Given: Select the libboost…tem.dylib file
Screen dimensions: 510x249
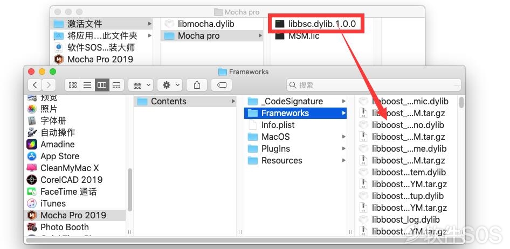Looking at the screenshot, I should click(x=406, y=173).
